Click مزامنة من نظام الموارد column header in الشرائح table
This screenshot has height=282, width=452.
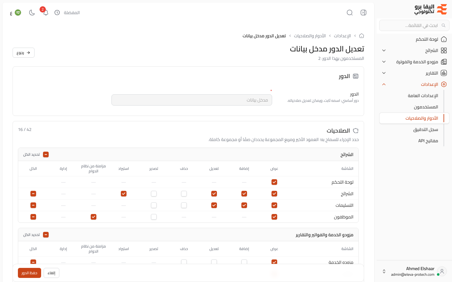pos(94,169)
